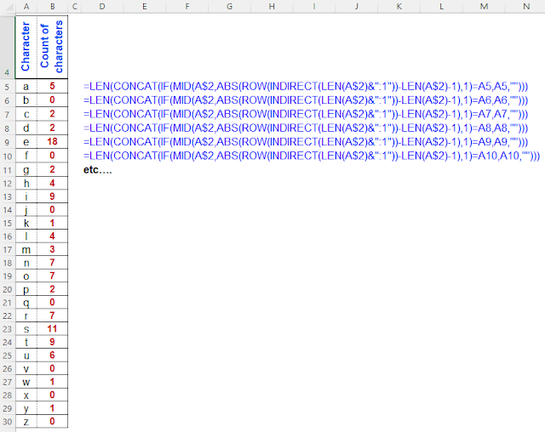
Task: Select cell containing letter 'q'
Action: point(26,302)
